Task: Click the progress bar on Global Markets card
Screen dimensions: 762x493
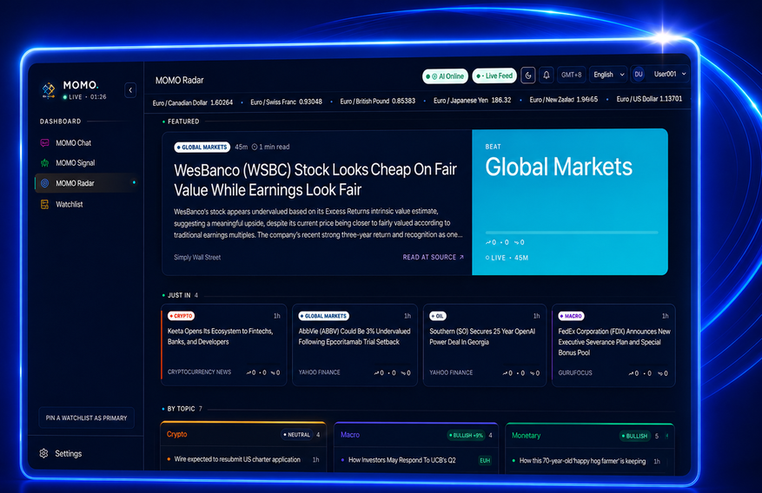Action: pos(572,233)
